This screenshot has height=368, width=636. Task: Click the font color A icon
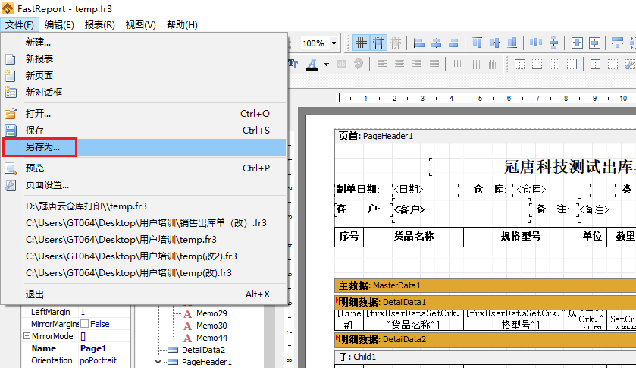(x=312, y=64)
